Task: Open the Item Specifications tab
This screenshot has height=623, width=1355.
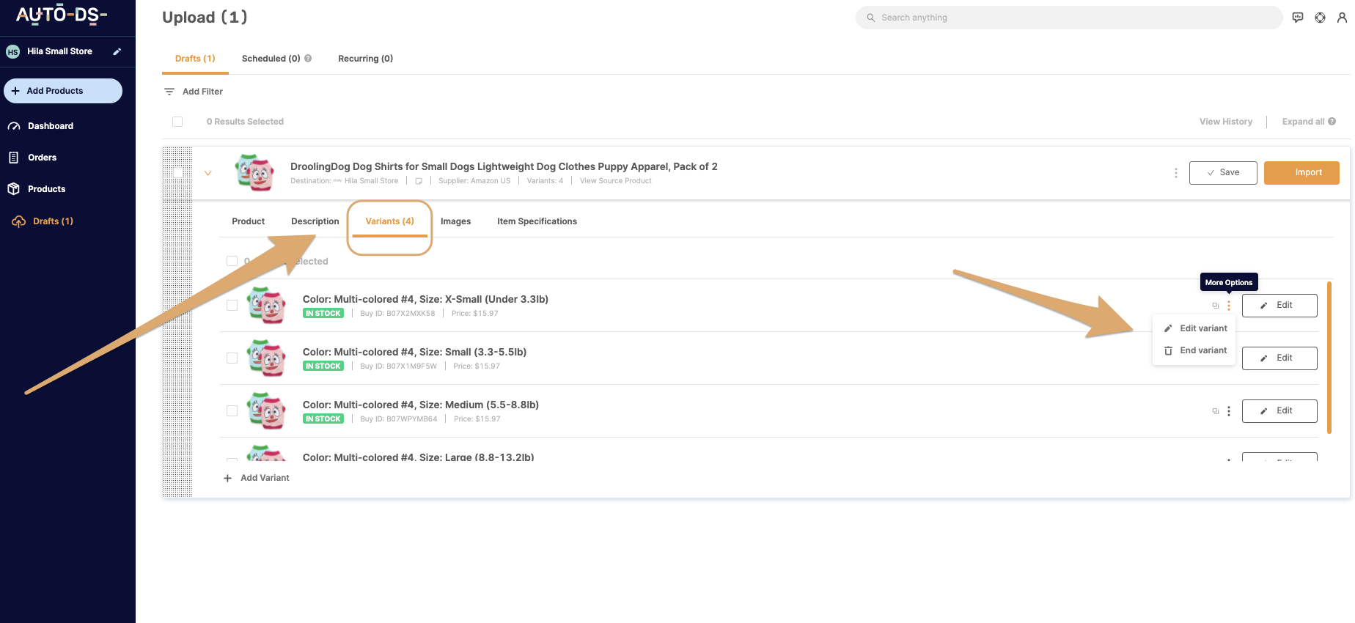Action: coord(537,221)
